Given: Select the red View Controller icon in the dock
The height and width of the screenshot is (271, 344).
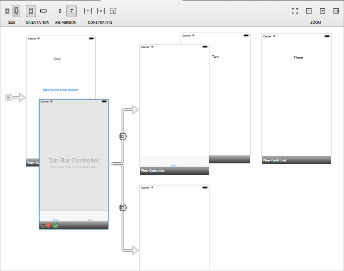Looking at the screenshot, I should (x=49, y=225).
